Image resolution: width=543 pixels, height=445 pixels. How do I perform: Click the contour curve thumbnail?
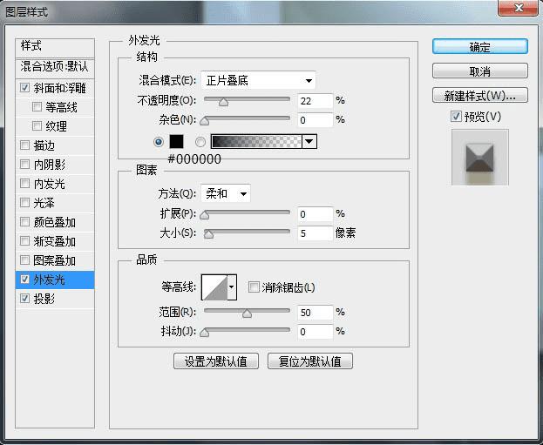tap(214, 287)
